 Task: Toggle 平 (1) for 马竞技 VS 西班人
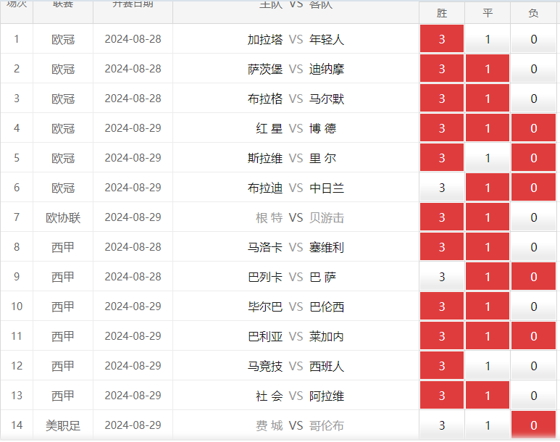pyautogui.click(x=488, y=364)
